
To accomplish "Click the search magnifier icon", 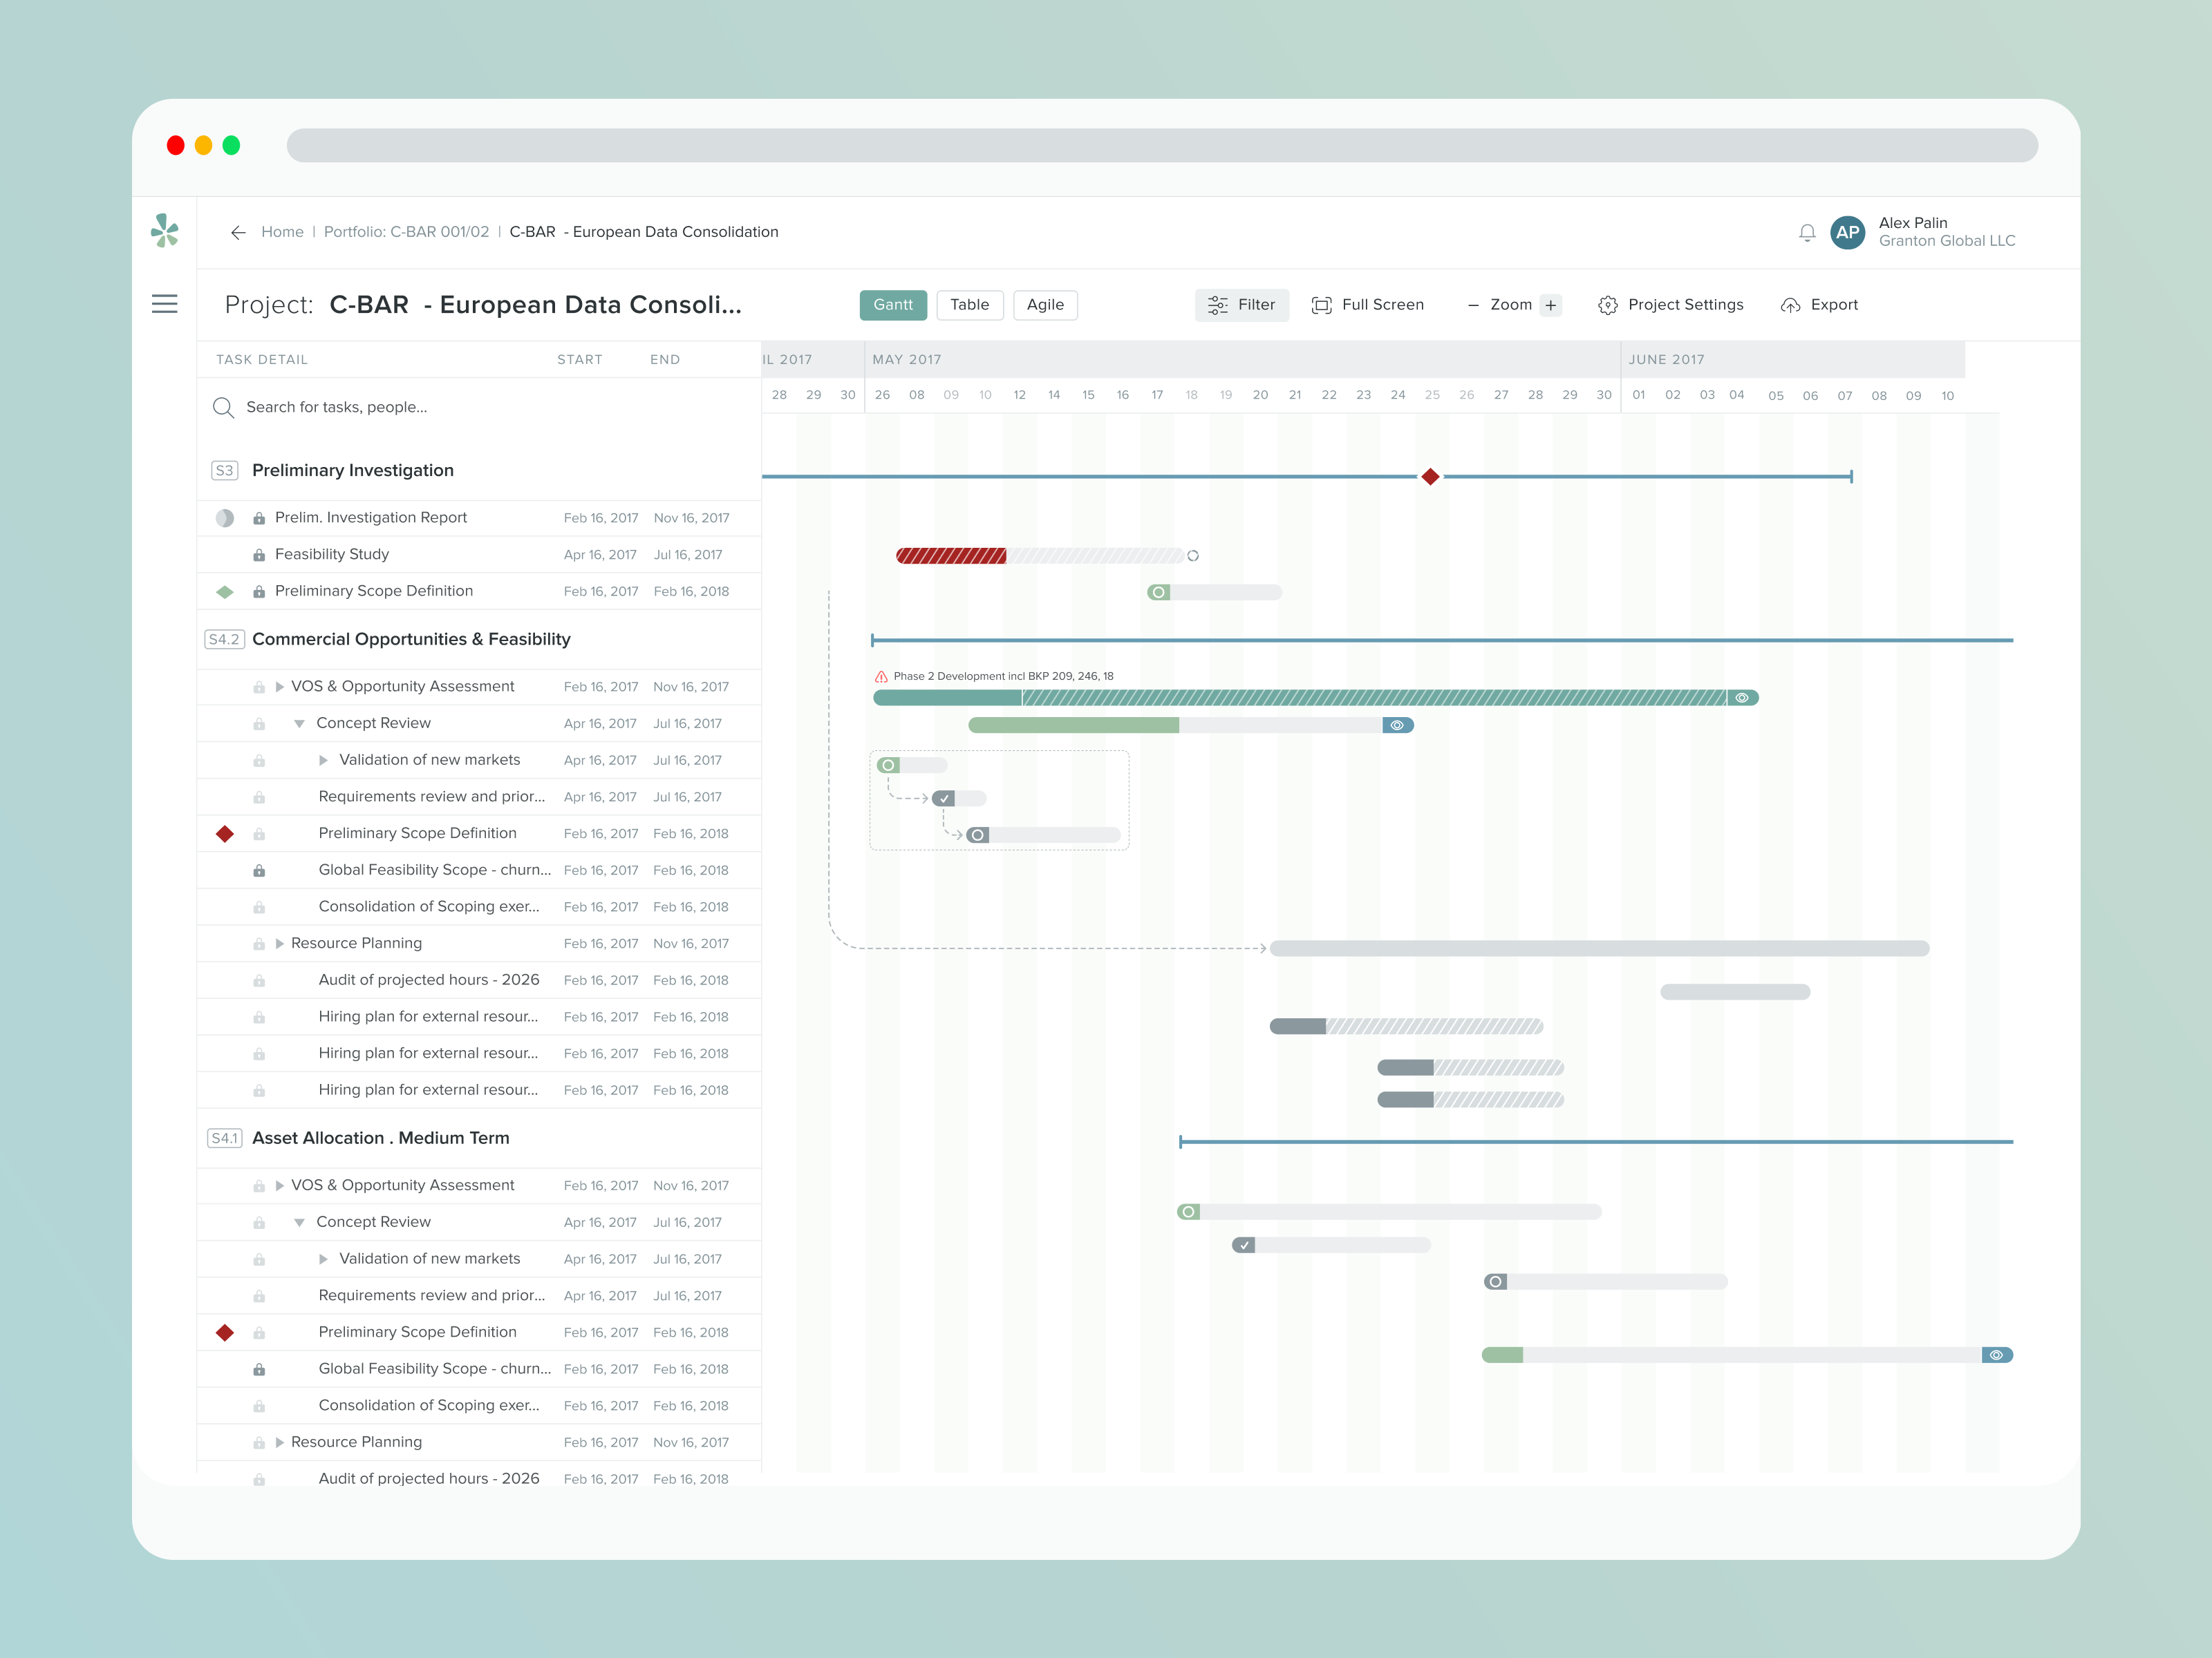I will tap(224, 408).
